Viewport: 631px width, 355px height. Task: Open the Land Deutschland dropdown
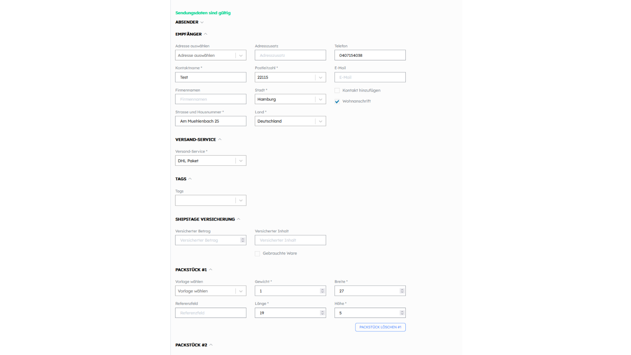[290, 121]
